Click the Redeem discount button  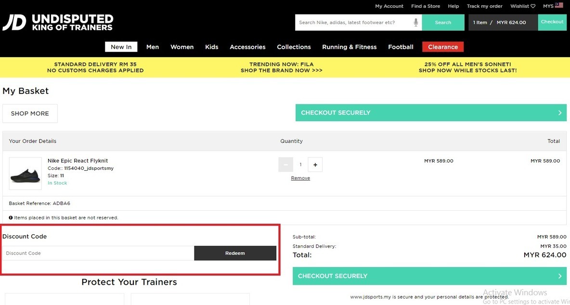pyautogui.click(x=235, y=253)
